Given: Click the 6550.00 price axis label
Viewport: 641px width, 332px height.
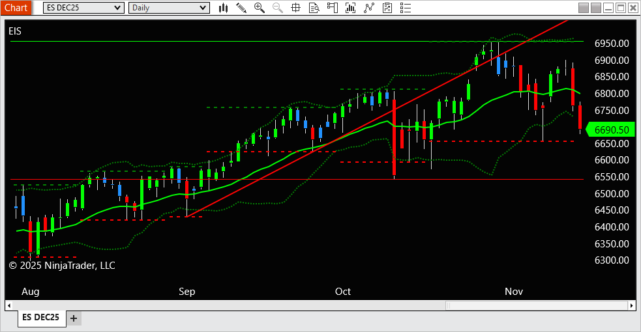Looking at the screenshot, I should point(612,176).
